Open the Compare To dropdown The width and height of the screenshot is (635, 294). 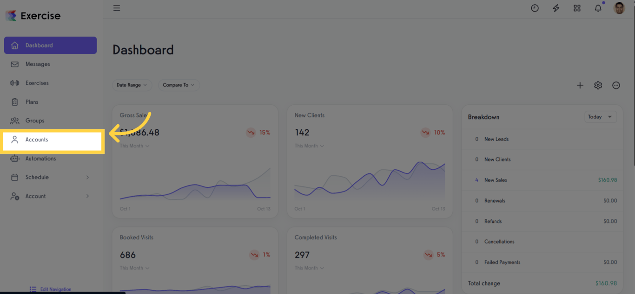[179, 85]
